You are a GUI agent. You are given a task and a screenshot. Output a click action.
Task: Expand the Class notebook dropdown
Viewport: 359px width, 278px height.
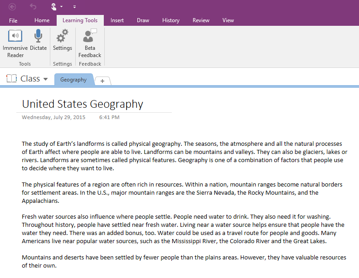(x=46, y=79)
